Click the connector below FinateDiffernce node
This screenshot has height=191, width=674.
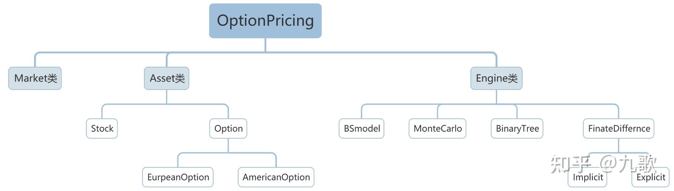click(618, 145)
